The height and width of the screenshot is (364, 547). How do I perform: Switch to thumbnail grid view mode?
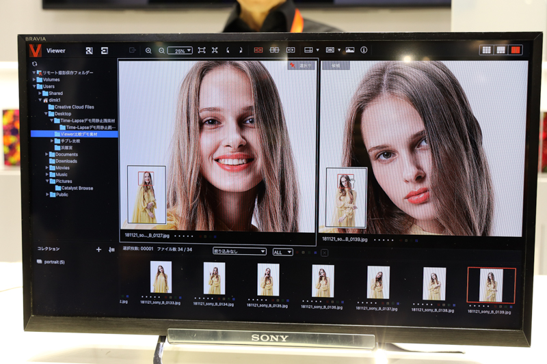(x=486, y=50)
